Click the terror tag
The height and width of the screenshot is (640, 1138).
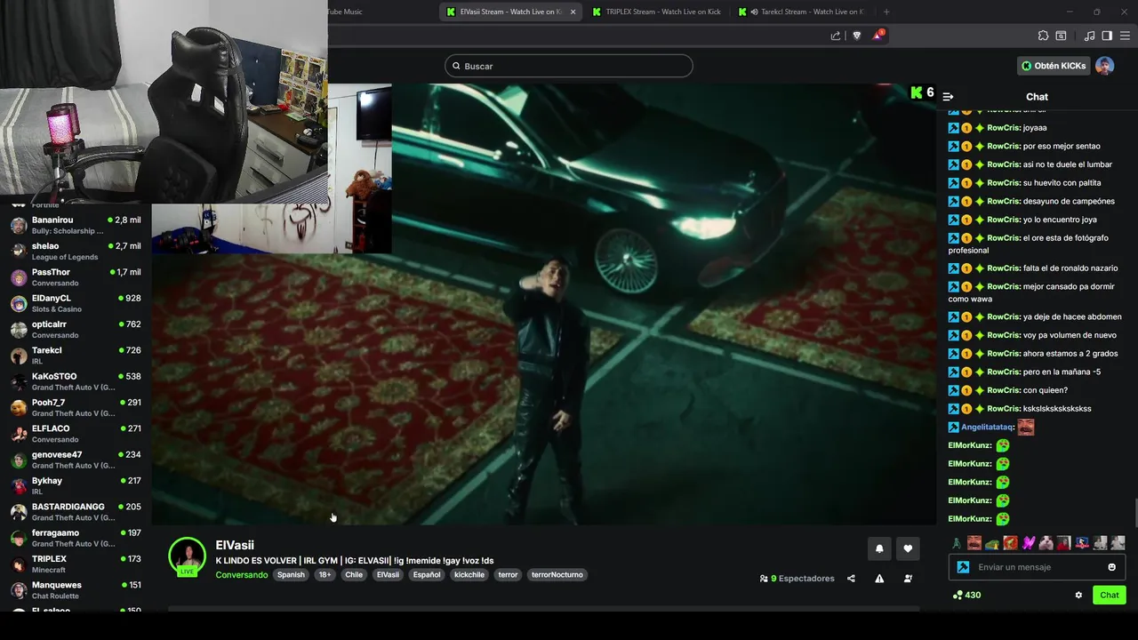tap(508, 575)
